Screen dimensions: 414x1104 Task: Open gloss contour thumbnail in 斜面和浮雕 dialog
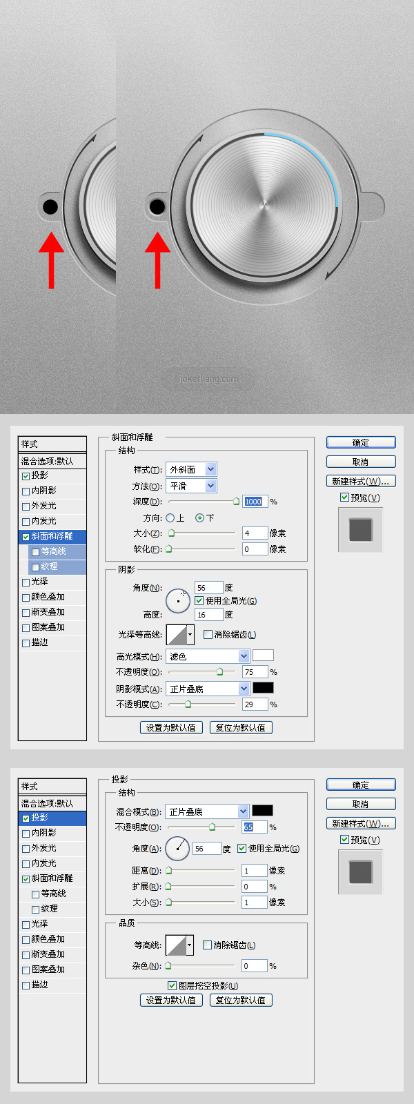[x=177, y=634]
